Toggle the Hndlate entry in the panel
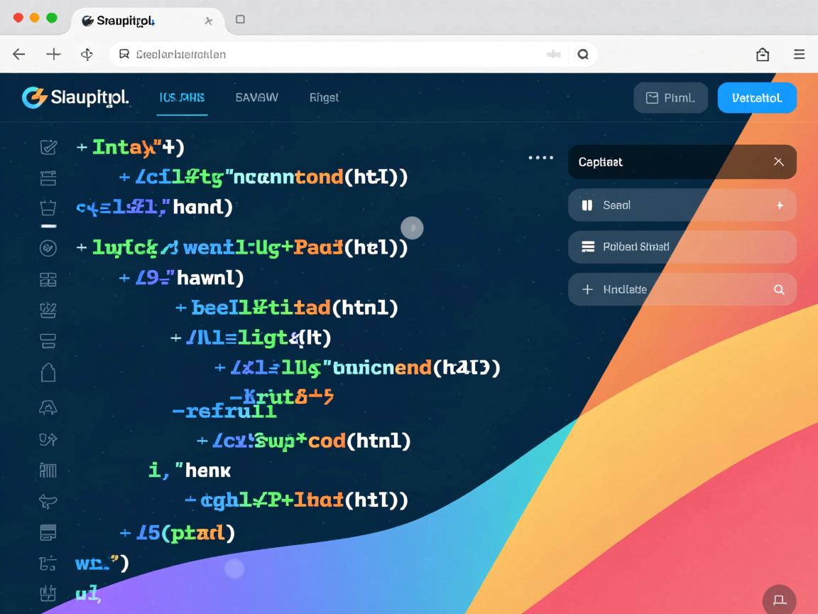The image size is (818, 614). click(x=682, y=289)
